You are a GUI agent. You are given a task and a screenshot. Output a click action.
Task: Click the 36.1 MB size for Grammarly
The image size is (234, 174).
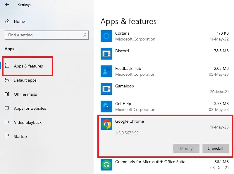pos(222,162)
